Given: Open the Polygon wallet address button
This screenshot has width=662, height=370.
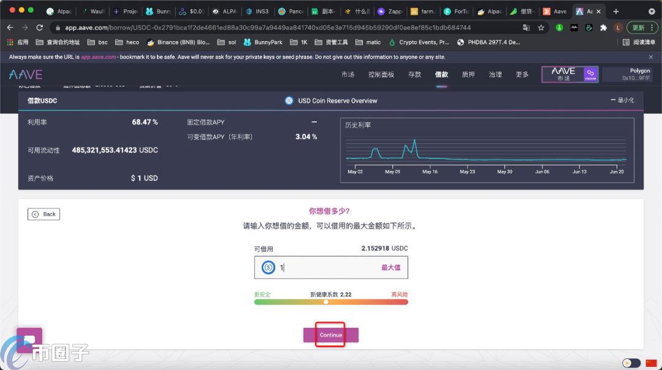Looking at the screenshot, I should (628, 74).
